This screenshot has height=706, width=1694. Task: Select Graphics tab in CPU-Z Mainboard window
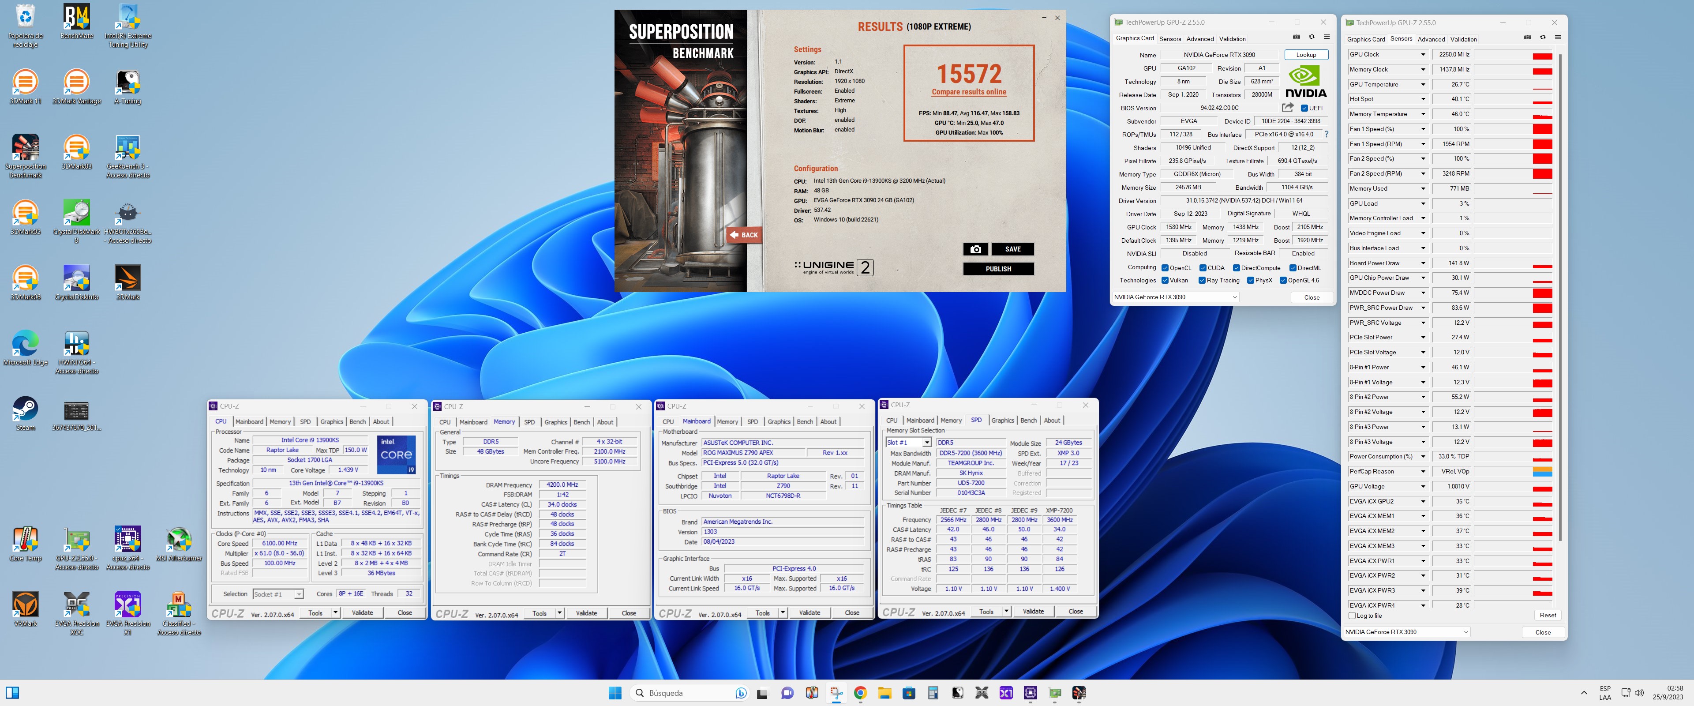[x=779, y=422]
